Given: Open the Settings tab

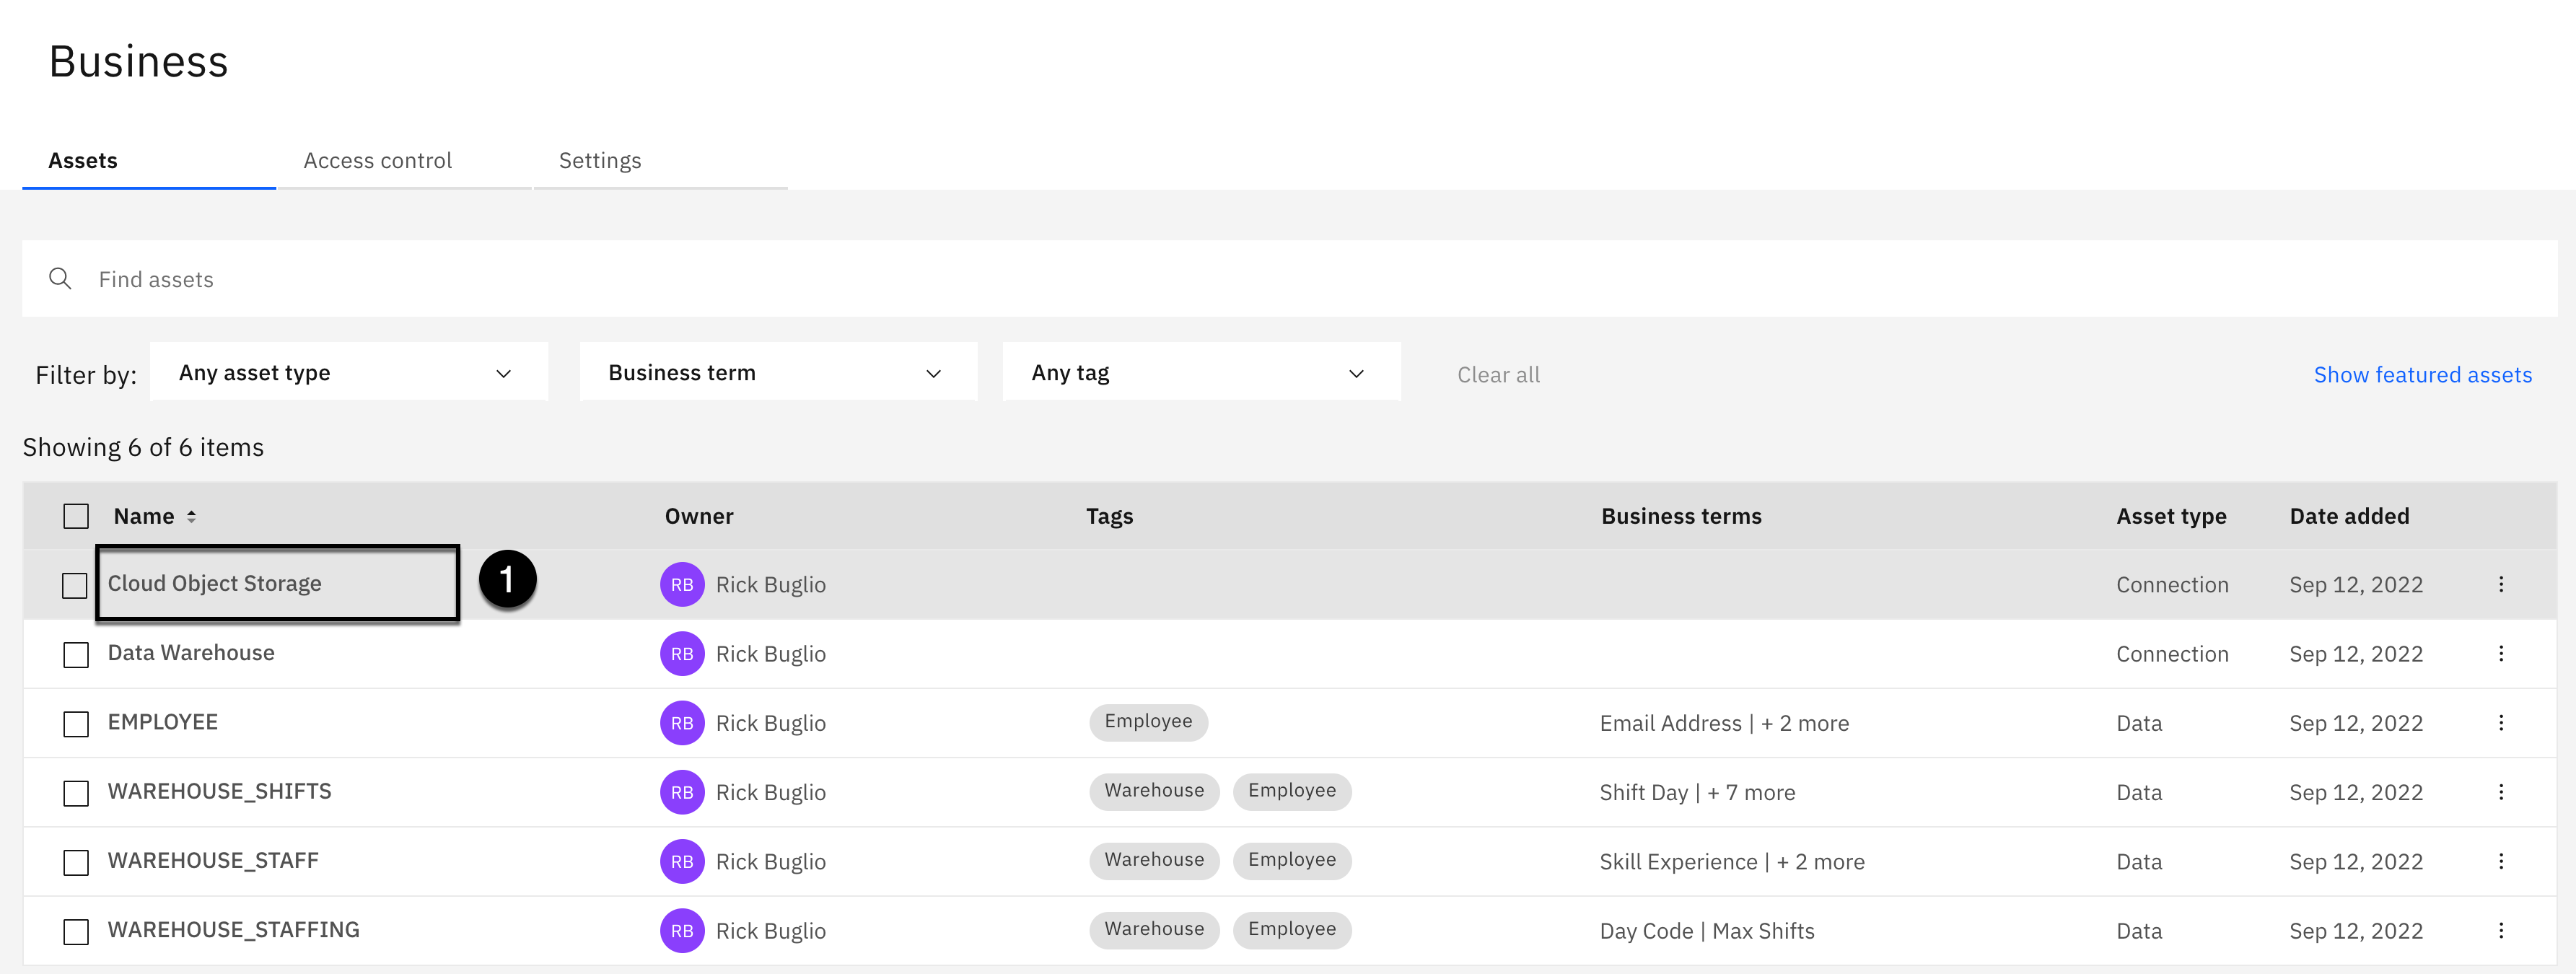Looking at the screenshot, I should click(599, 161).
